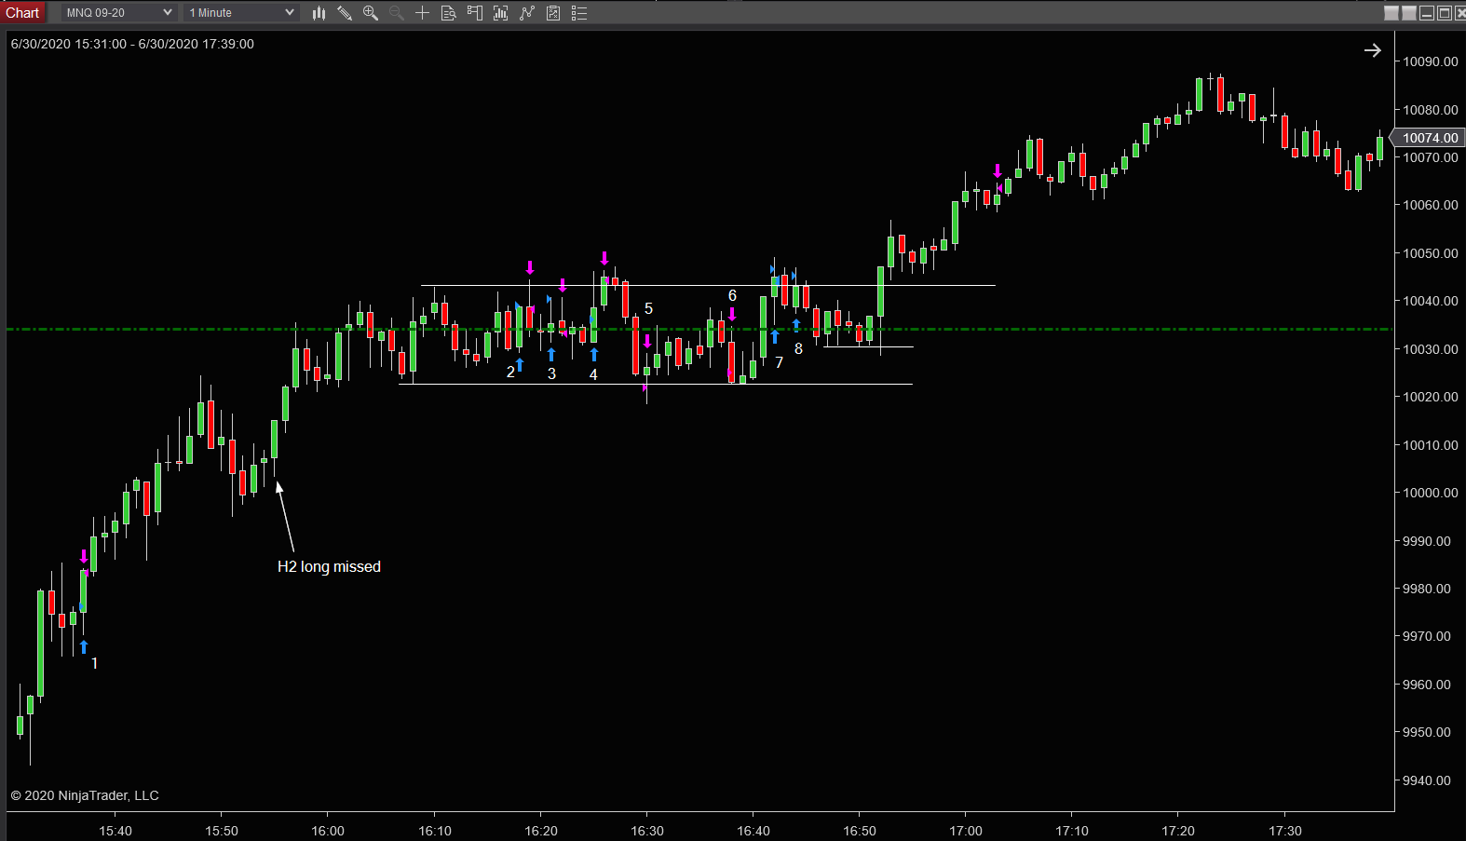This screenshot has height=841, width=1466.
Task: Open the chart Properties list icon
Action: click(x=579, y=12)
